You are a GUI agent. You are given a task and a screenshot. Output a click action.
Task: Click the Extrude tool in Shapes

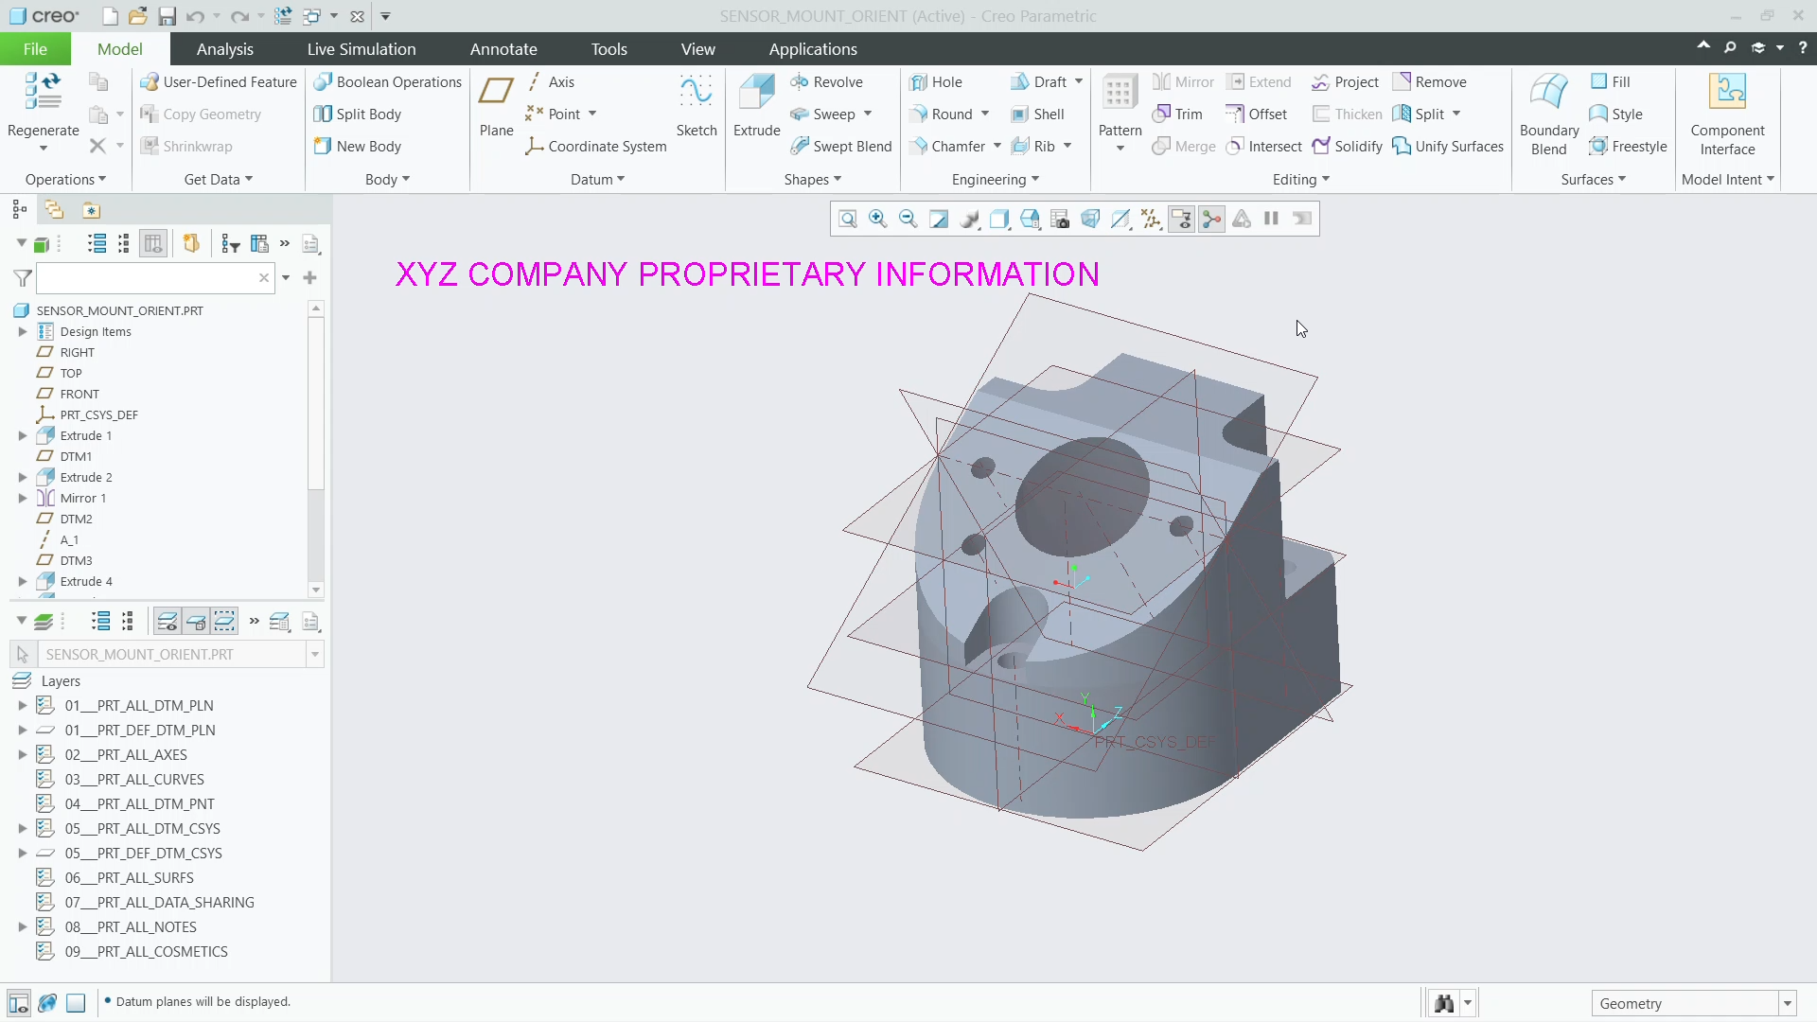coord(756,105)
